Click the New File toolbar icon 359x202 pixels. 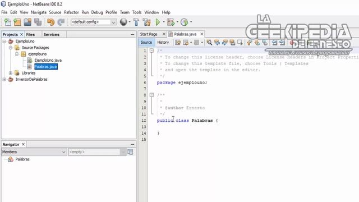(8, 22)
